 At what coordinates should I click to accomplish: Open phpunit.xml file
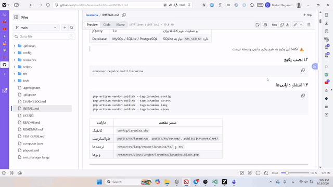click(31, 150)
